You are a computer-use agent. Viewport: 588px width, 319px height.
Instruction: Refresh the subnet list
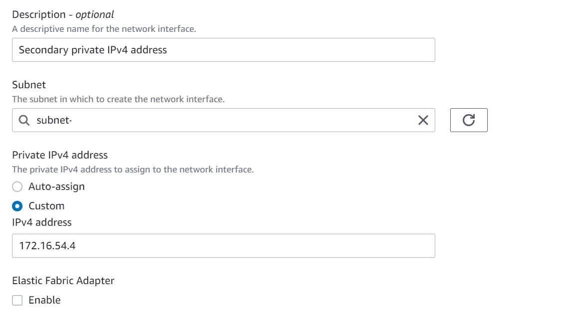pos(469,120)
